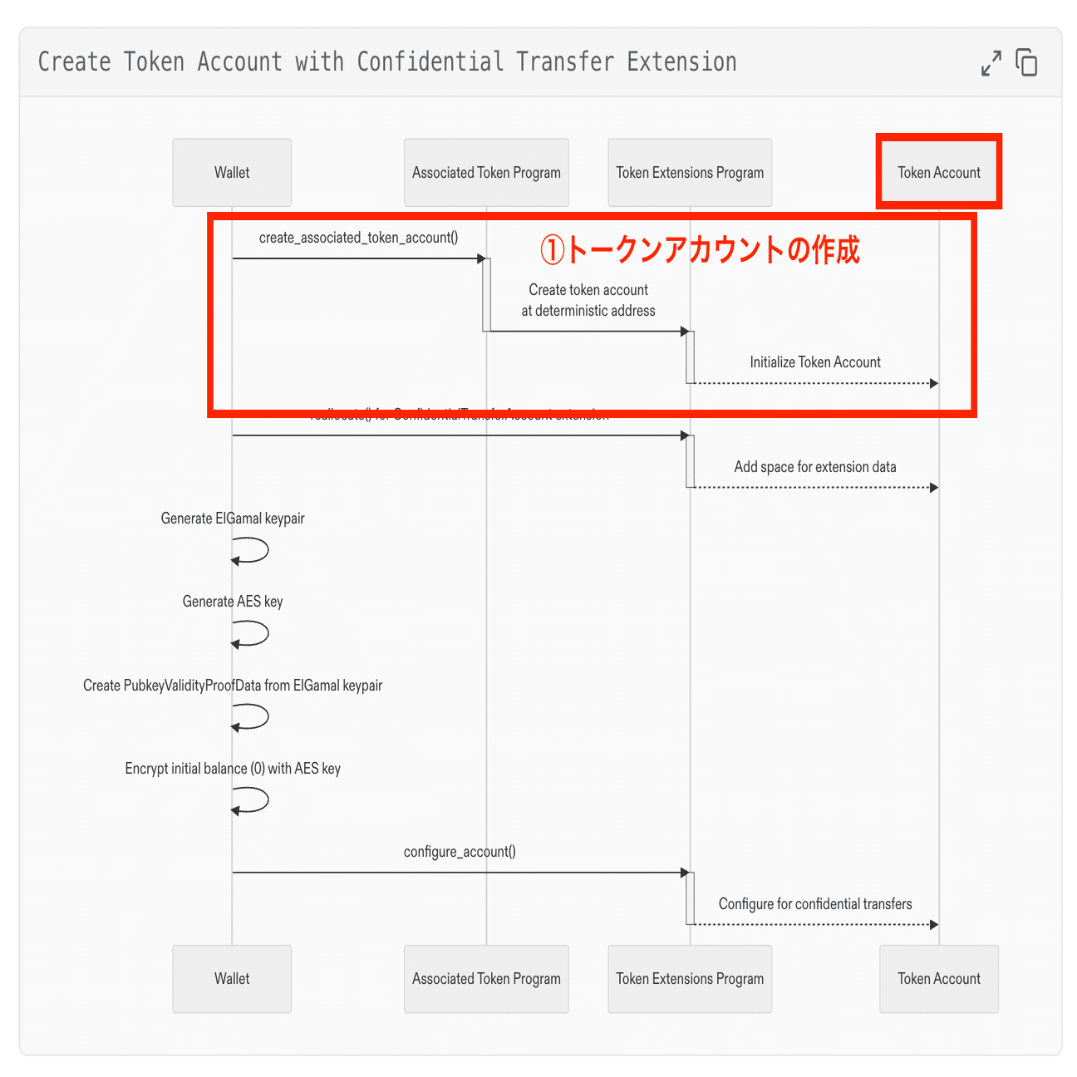Click the create_associated_token_account() message label
Image resolution: width=1077 pixels, height=1077 pixels.
coord(358,238)
